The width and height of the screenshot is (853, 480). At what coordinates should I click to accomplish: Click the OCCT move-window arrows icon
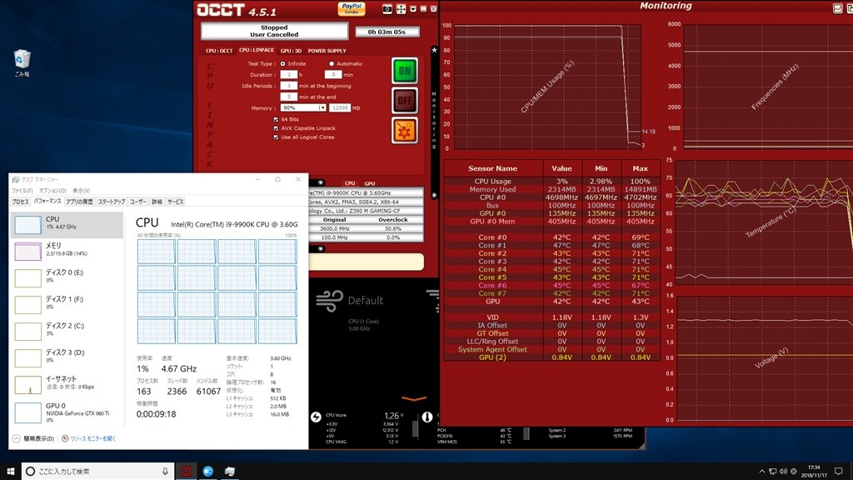point(401,9)
